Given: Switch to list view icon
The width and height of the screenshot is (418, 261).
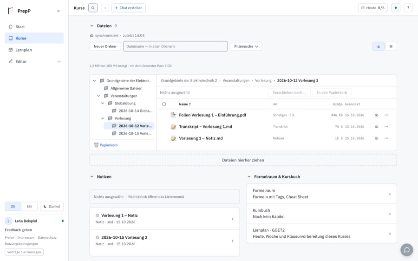Looking at the screenshot, I should click(x=378, y=46).
